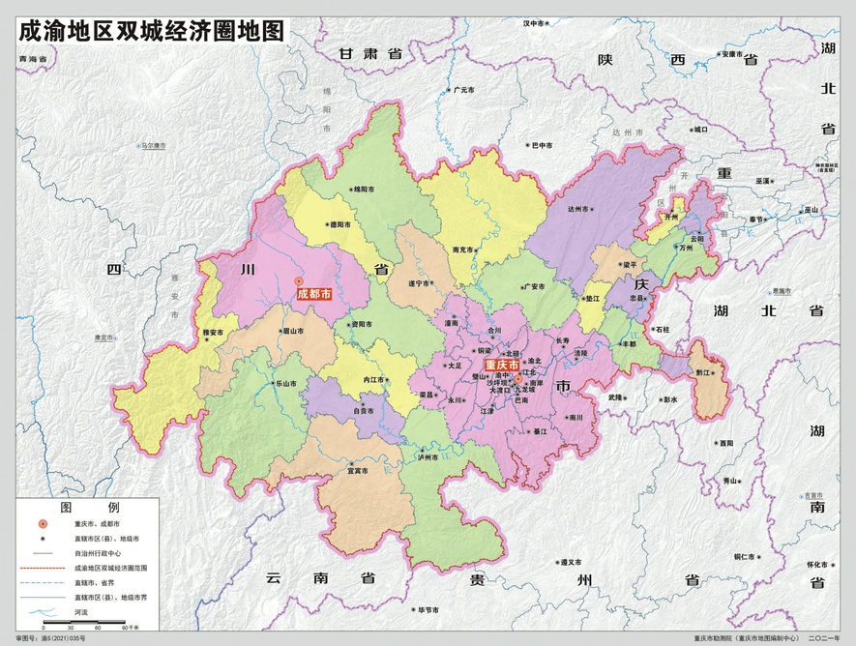Click the double-circle city symbol in the legend
The width and height of the screenshot is (856, 646).
(43, 523)
